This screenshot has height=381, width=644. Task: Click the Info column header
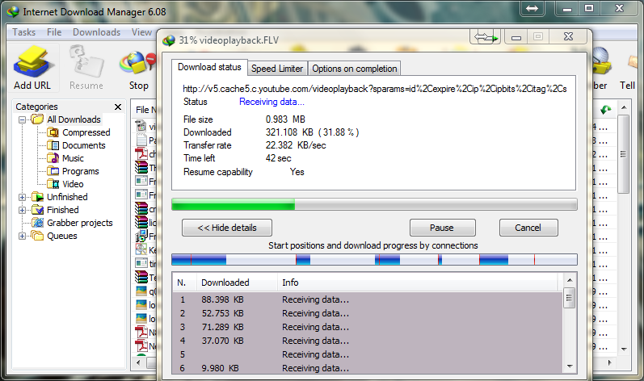click(x=417, y=283)
